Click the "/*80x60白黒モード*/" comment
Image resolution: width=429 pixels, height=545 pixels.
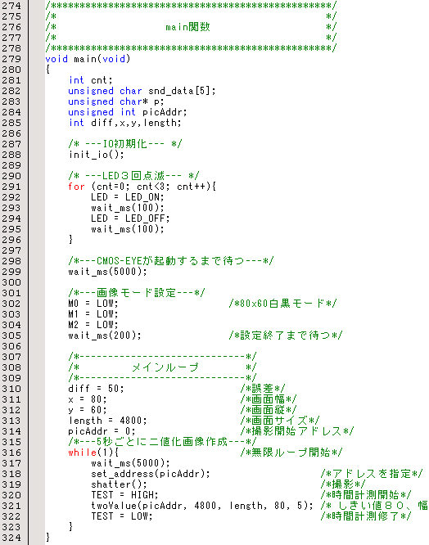(x=282, y=304)
